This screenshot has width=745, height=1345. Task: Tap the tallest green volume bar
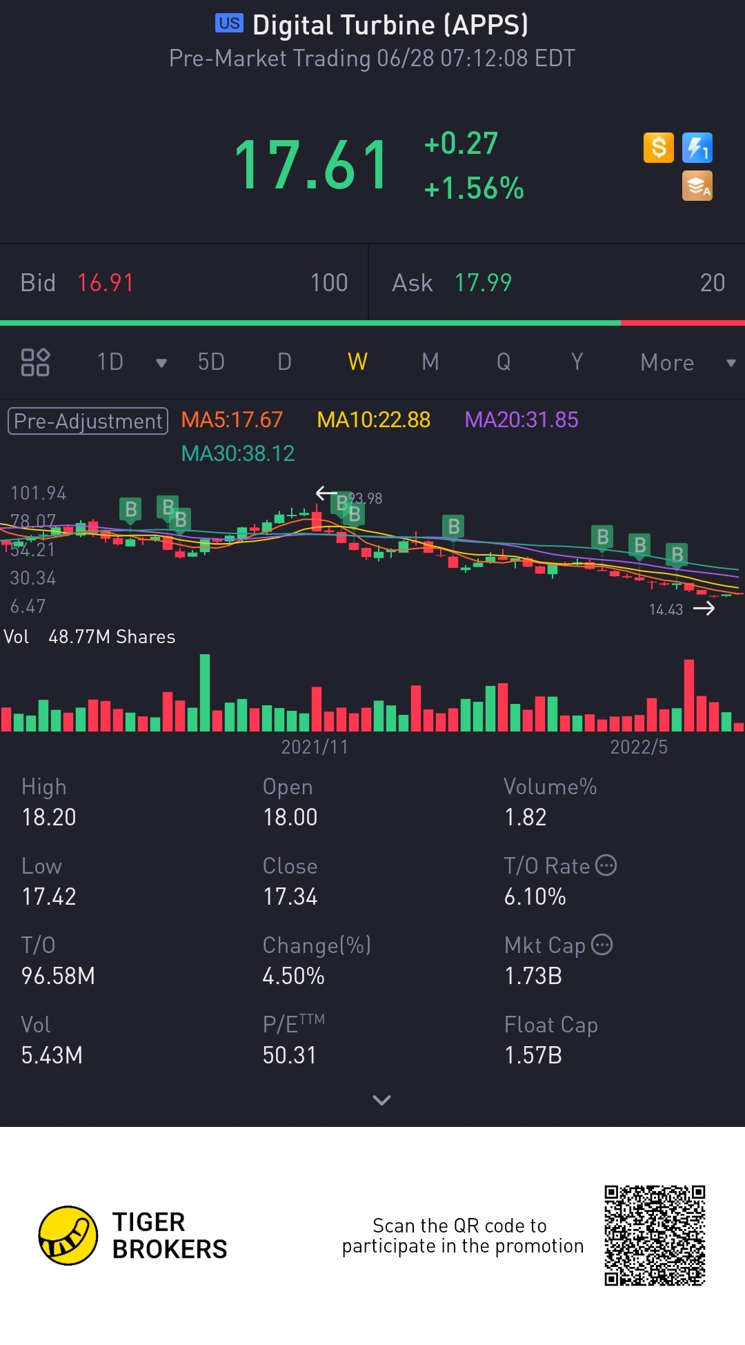click(x=205, y=692)
